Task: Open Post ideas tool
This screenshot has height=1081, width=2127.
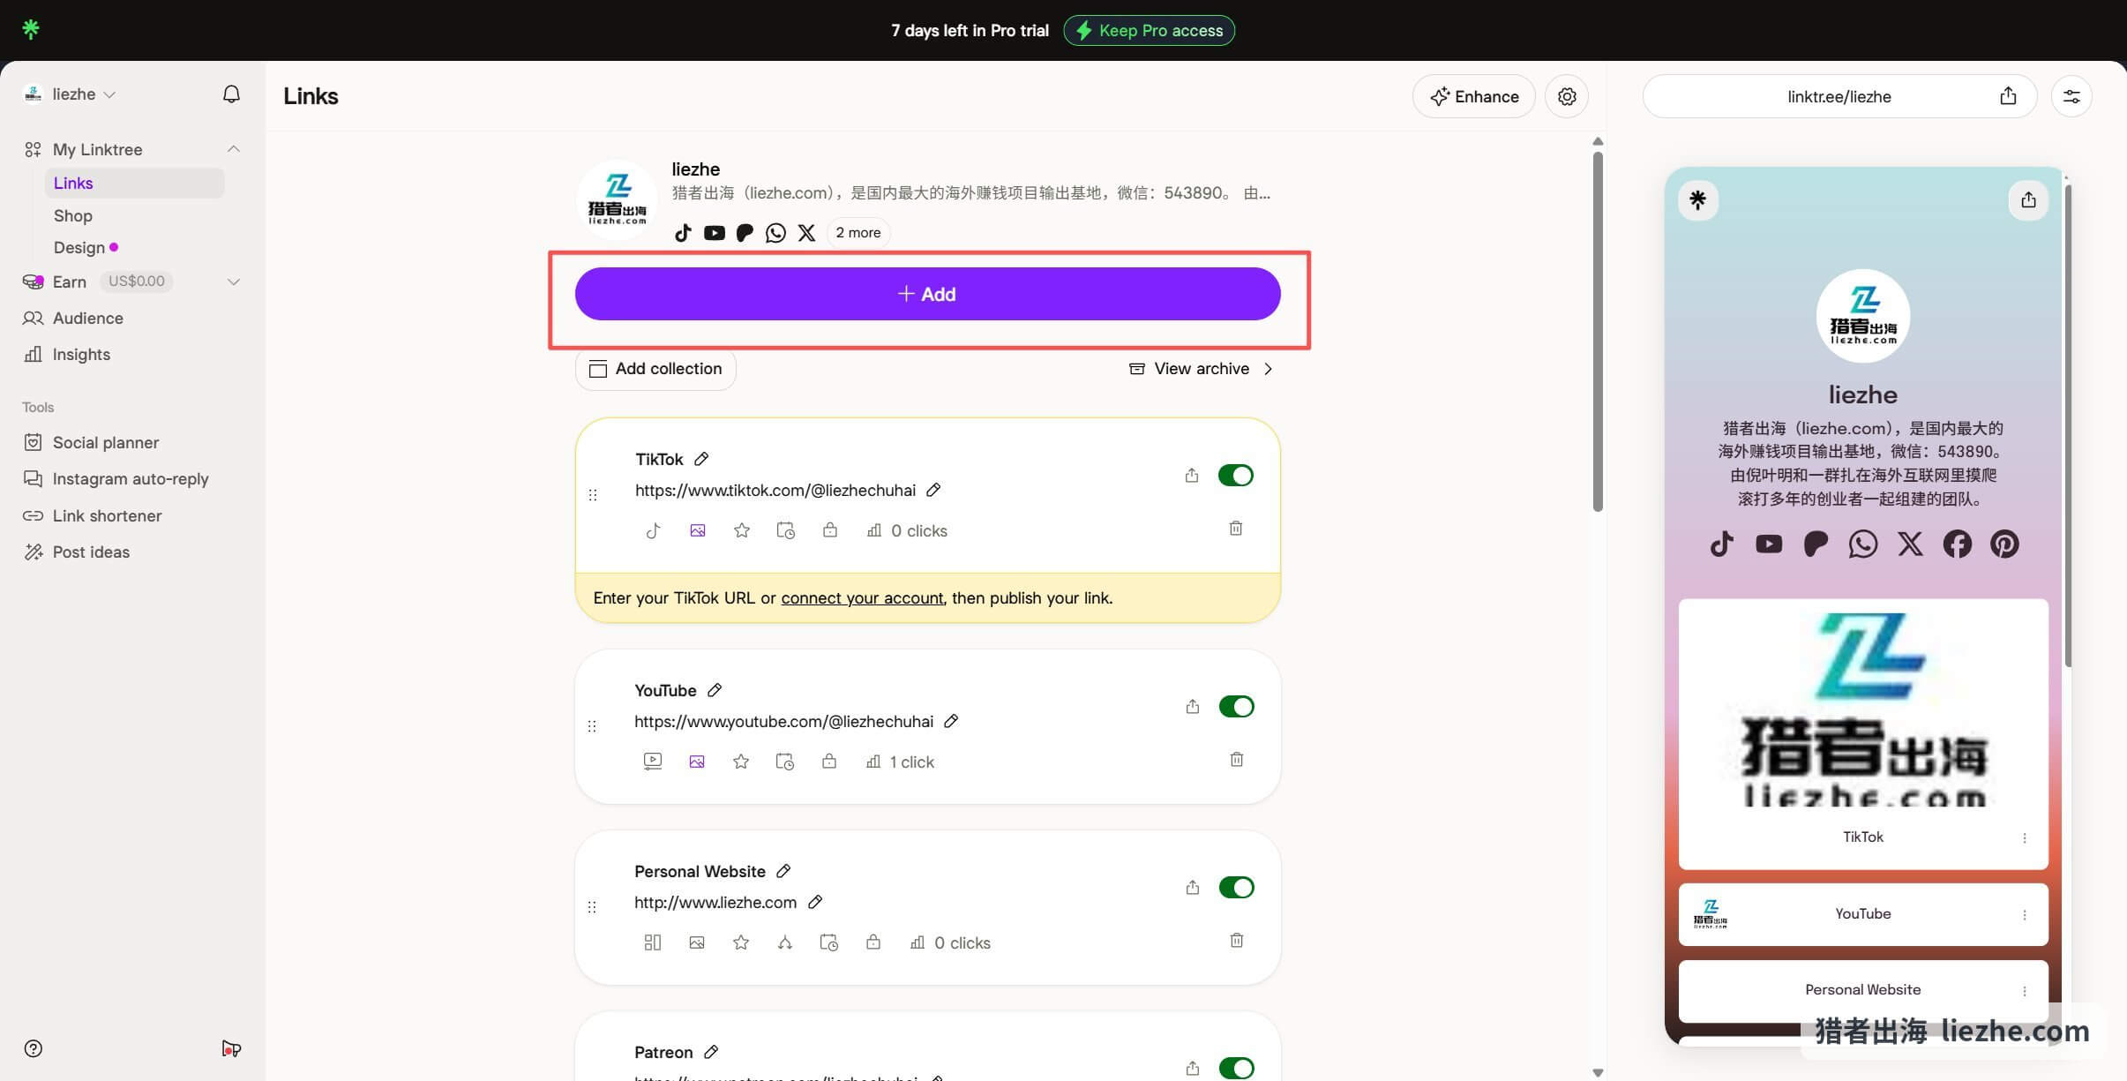Action: point(91,552)
